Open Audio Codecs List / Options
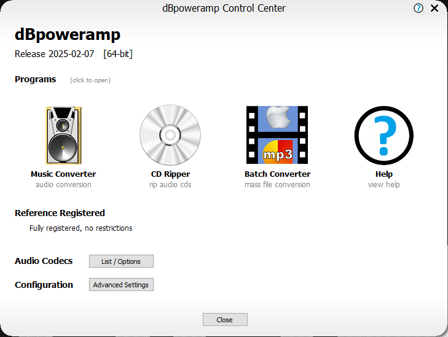Image resolution: width=448 pixels, height=337 pixels. 121,261
